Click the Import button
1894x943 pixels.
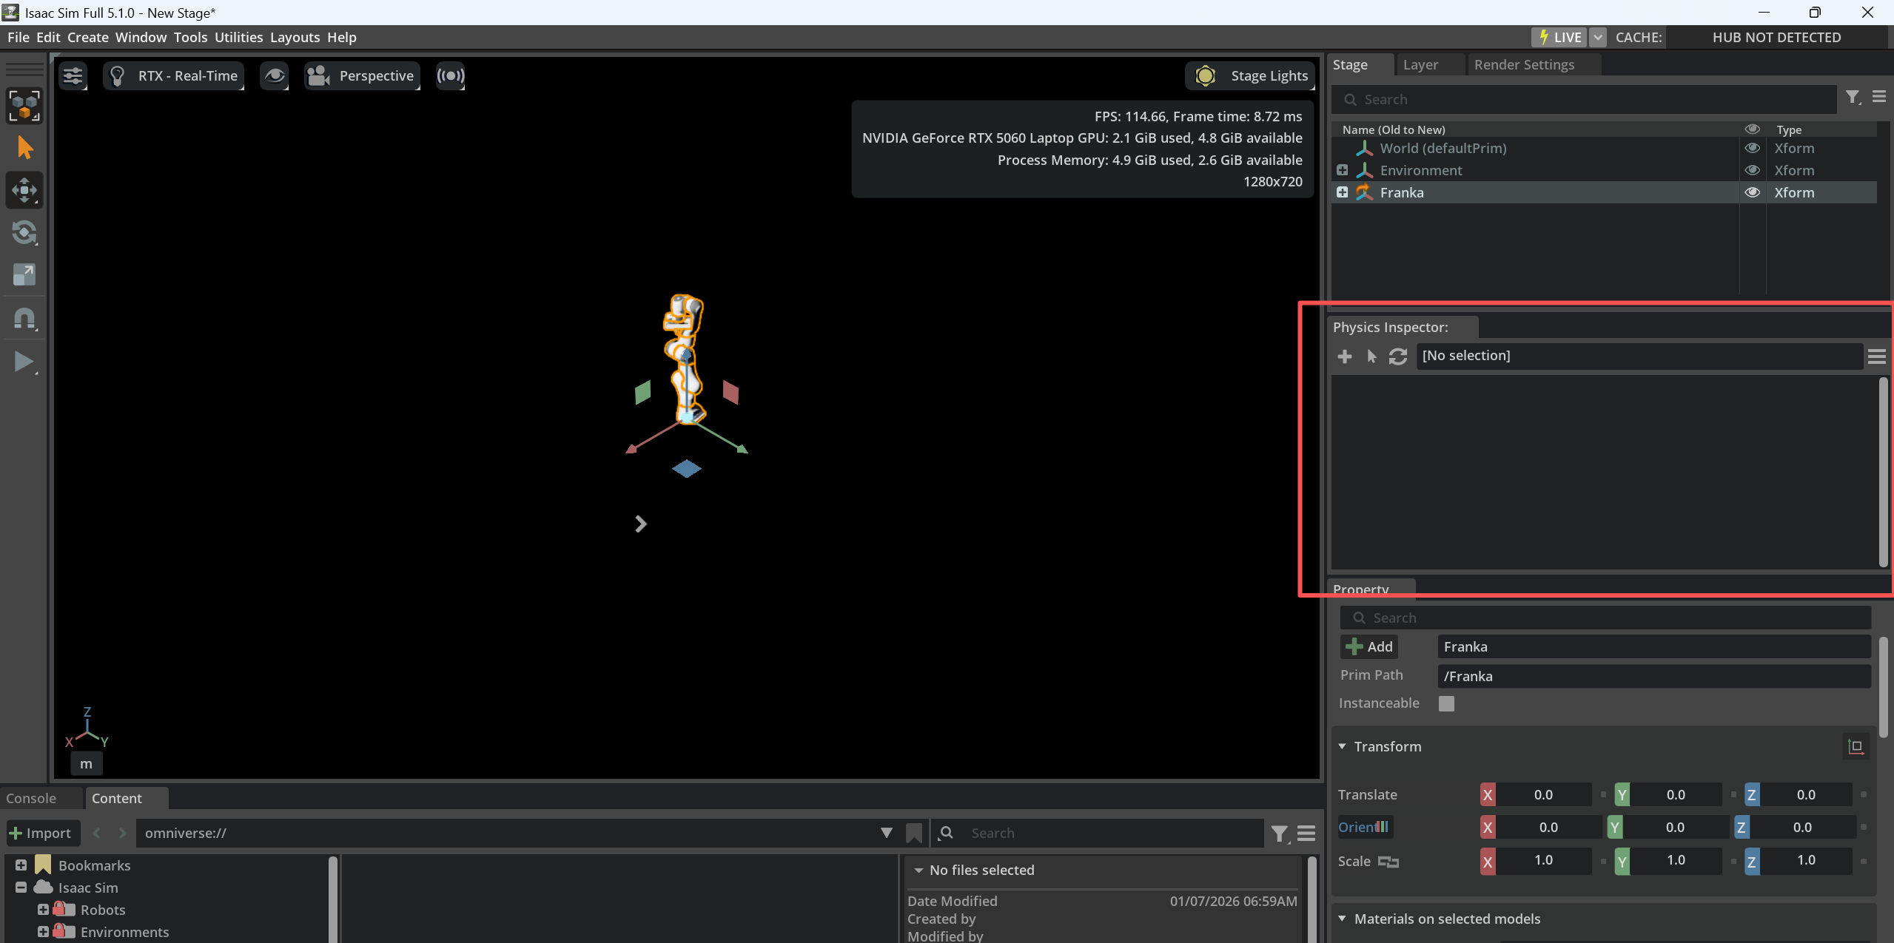pyautogui.click(x=41, y=833)
